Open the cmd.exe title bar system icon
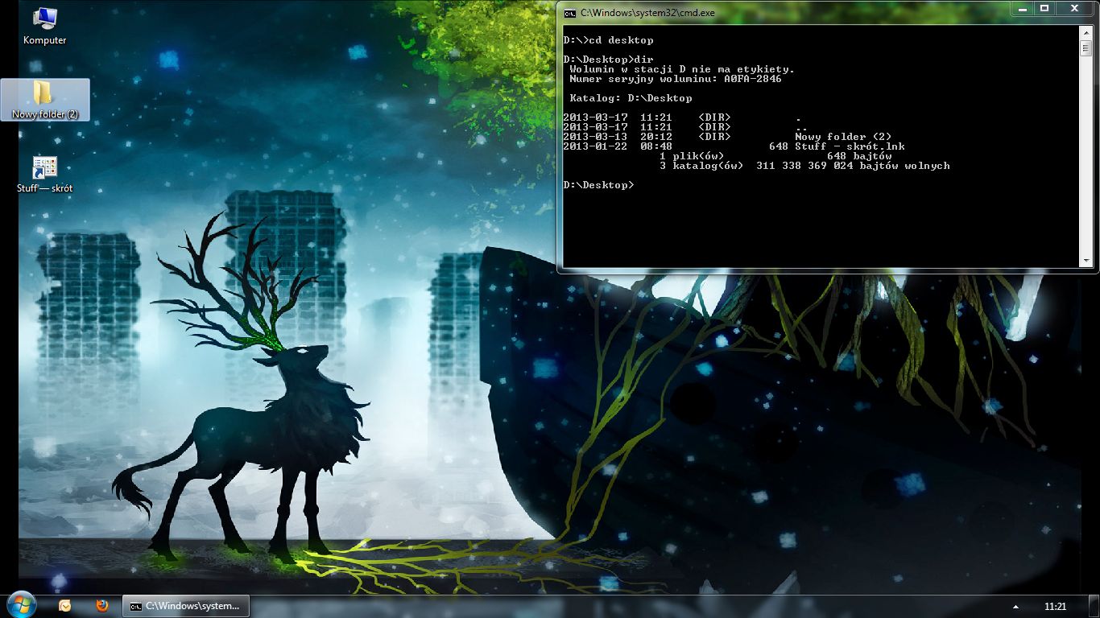Image resolution: width=1100 pixels, height=618 pixels. click(569, 13)
